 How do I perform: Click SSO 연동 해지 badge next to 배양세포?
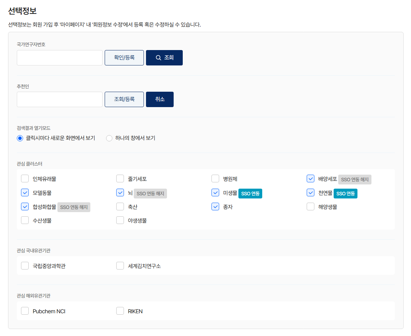[355, 180]
